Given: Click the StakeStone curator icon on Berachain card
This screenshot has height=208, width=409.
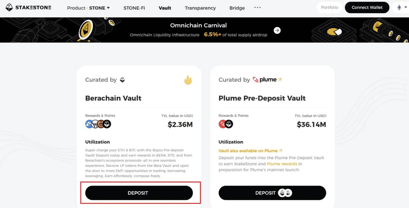Looking at the screenshot, I should point(122,80).
